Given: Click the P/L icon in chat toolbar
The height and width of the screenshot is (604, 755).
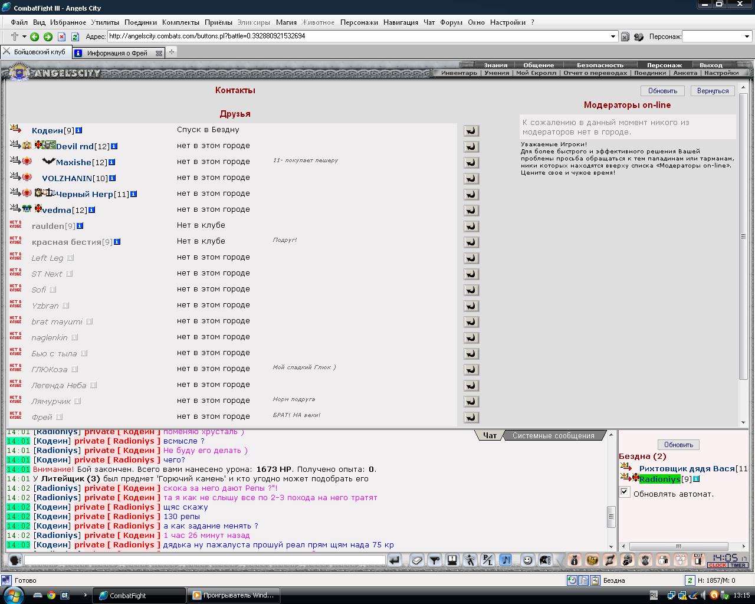Looking at the screenshot, I should (x=488, y=560).
